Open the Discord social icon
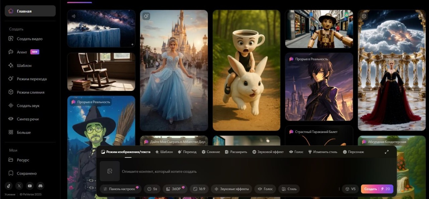Screen dimensions: 429x199 tap(41, 186)
